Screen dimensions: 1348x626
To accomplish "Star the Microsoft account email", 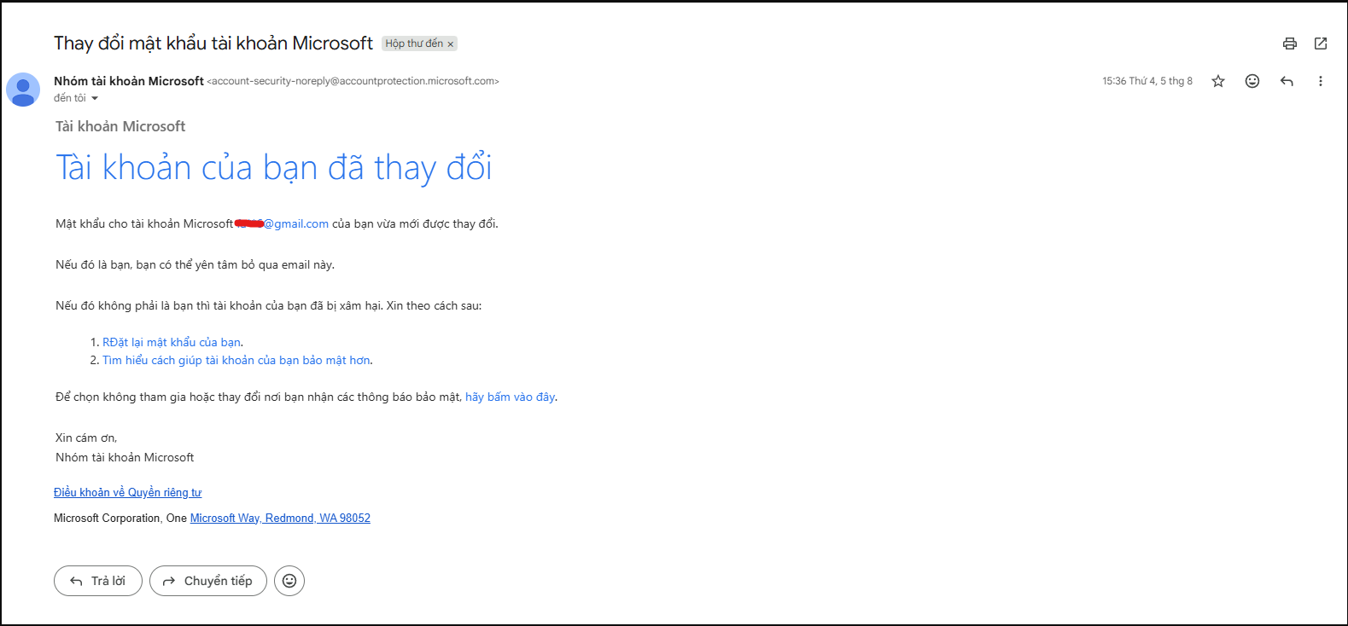I will tap(1218, 81).
